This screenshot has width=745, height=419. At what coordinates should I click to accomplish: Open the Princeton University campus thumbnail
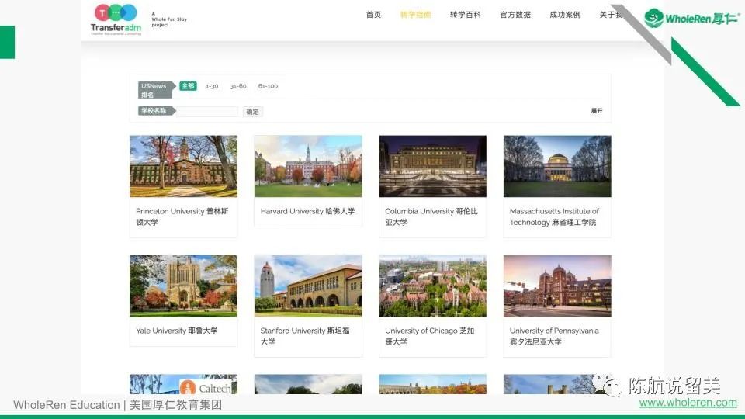[x=183, y=166]
